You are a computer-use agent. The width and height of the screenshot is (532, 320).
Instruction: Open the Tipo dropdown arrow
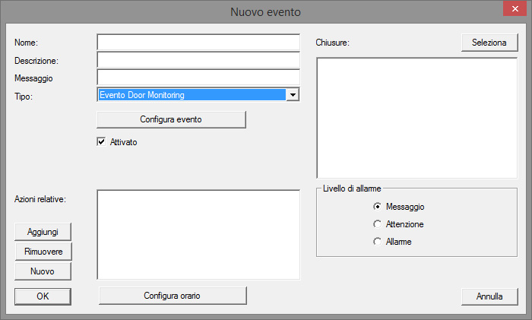point(293,95)
